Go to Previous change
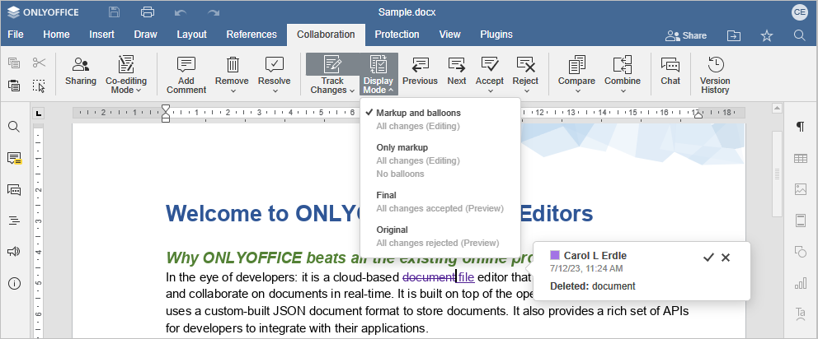The width and height of the screenshot is (818, 339). [x=420, y=72]
